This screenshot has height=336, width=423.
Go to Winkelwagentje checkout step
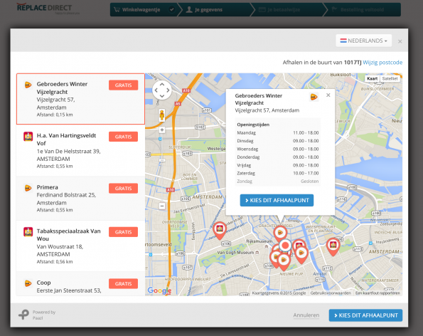pyautogui.click(x=144, y=10)
